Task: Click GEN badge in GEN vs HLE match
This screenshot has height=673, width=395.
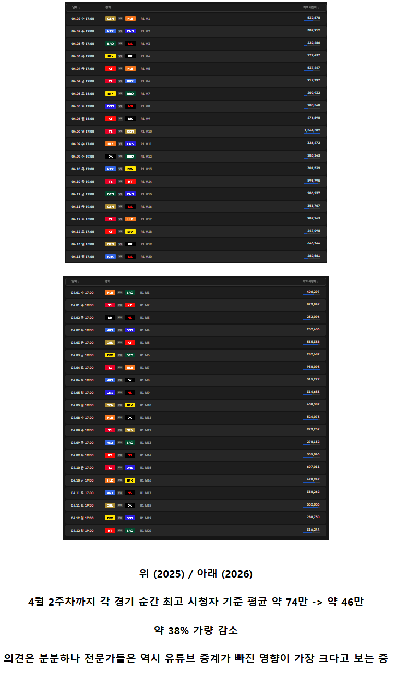Action: tap(110, 18)
